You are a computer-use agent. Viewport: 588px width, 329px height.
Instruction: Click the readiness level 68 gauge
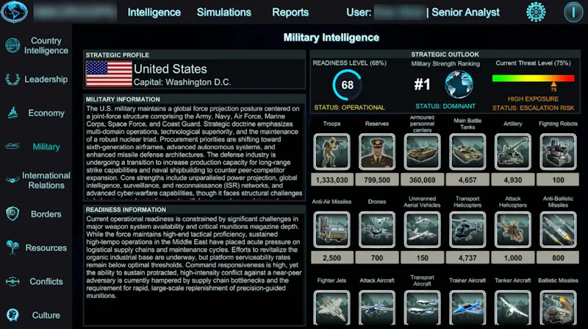click(x=347, y=85)
